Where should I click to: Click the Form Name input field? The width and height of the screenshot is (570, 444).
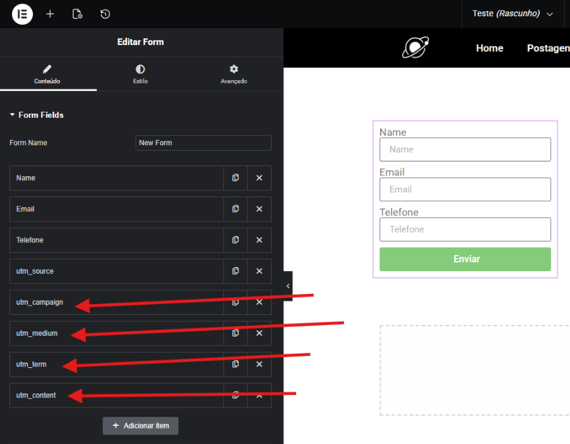(203, 143)
